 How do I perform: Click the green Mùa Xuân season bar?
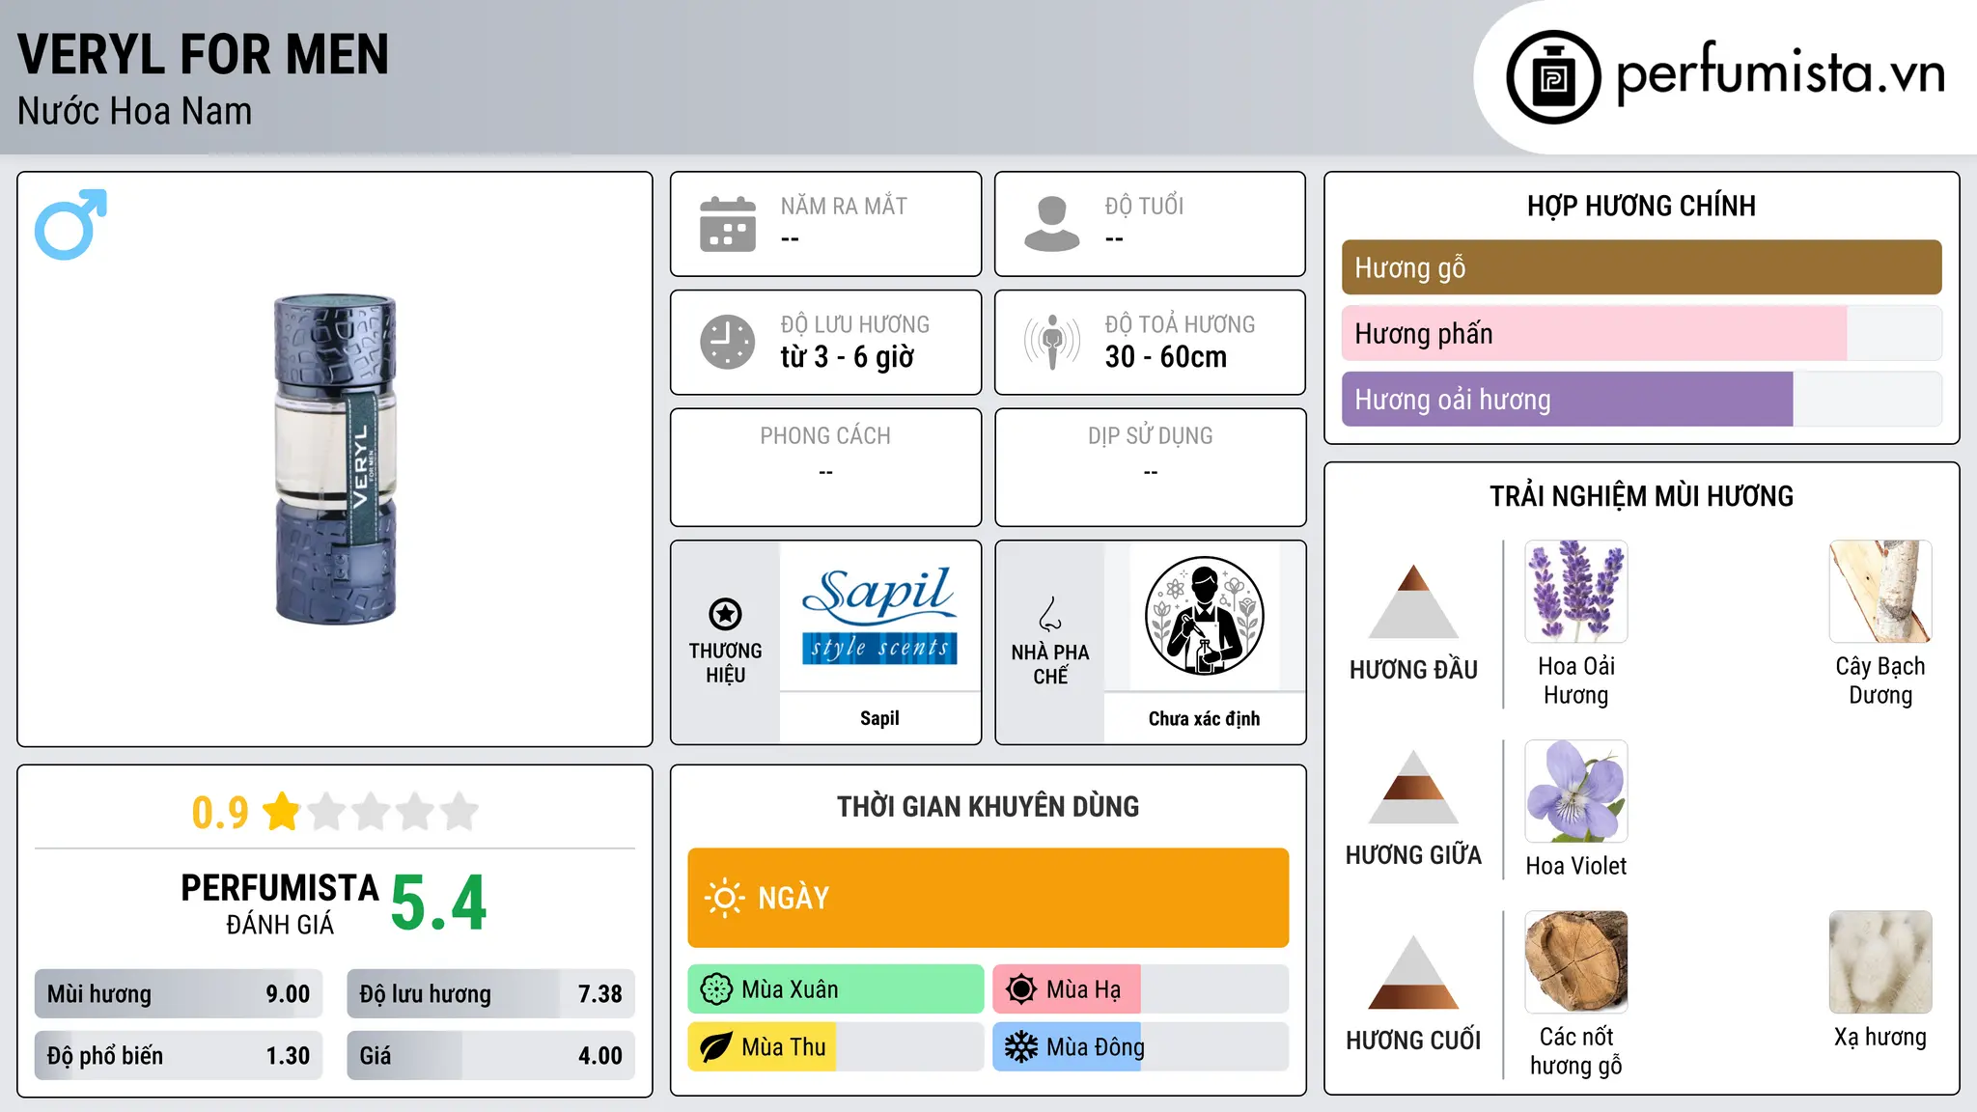click(x=836, y=989)
